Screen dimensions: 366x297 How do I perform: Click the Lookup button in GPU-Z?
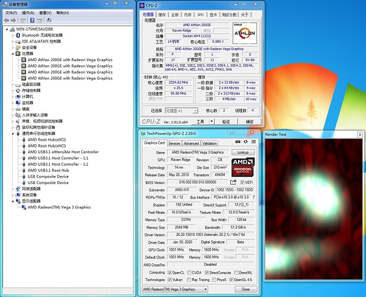[243, 152]
